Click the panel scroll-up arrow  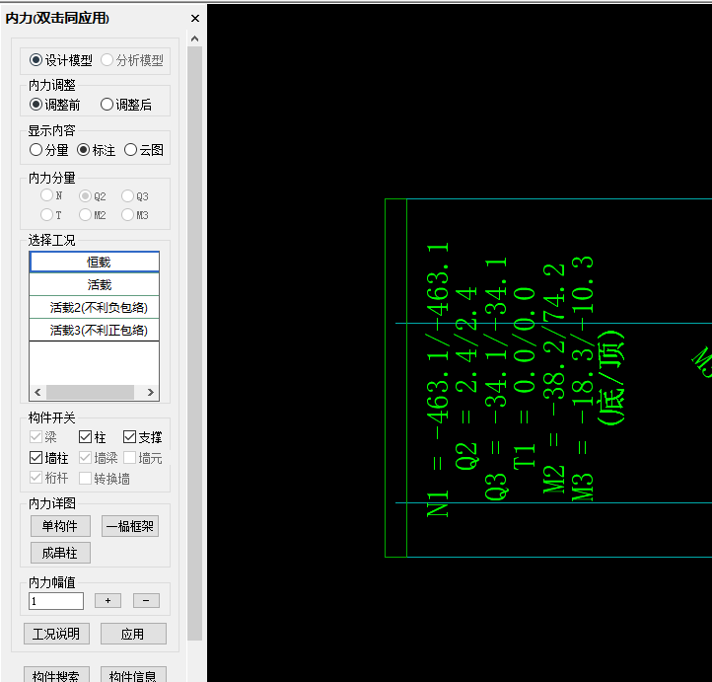(x=195, y=38)
